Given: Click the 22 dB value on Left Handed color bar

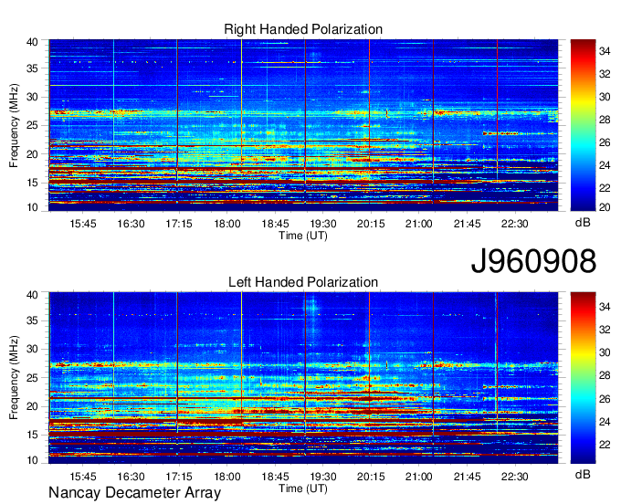Looking at the screenshot, I should point(605,445).
